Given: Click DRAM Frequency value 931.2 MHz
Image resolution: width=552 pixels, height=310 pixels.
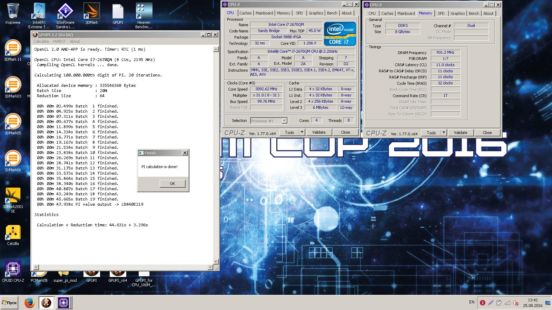Looking at the screenshot, I should [x=445, y=52].
